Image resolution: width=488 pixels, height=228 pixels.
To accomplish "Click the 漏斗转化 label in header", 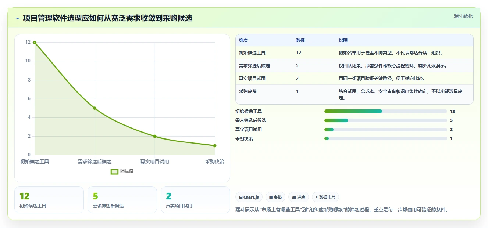I will click(x=463, y=16).
